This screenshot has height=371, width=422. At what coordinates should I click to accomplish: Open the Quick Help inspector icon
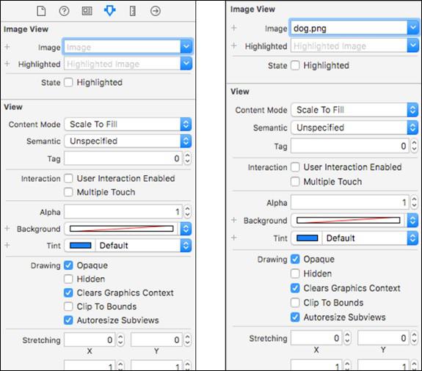pos(64,11)
